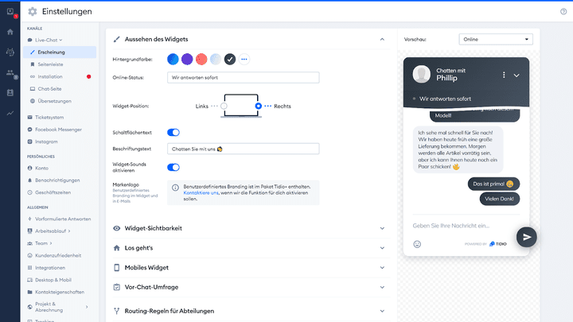The height and width of the screenshot is (322, 573).
Task: Expand the Widget-Sichtbarkeit section
Action: click(x=247, y=228)
